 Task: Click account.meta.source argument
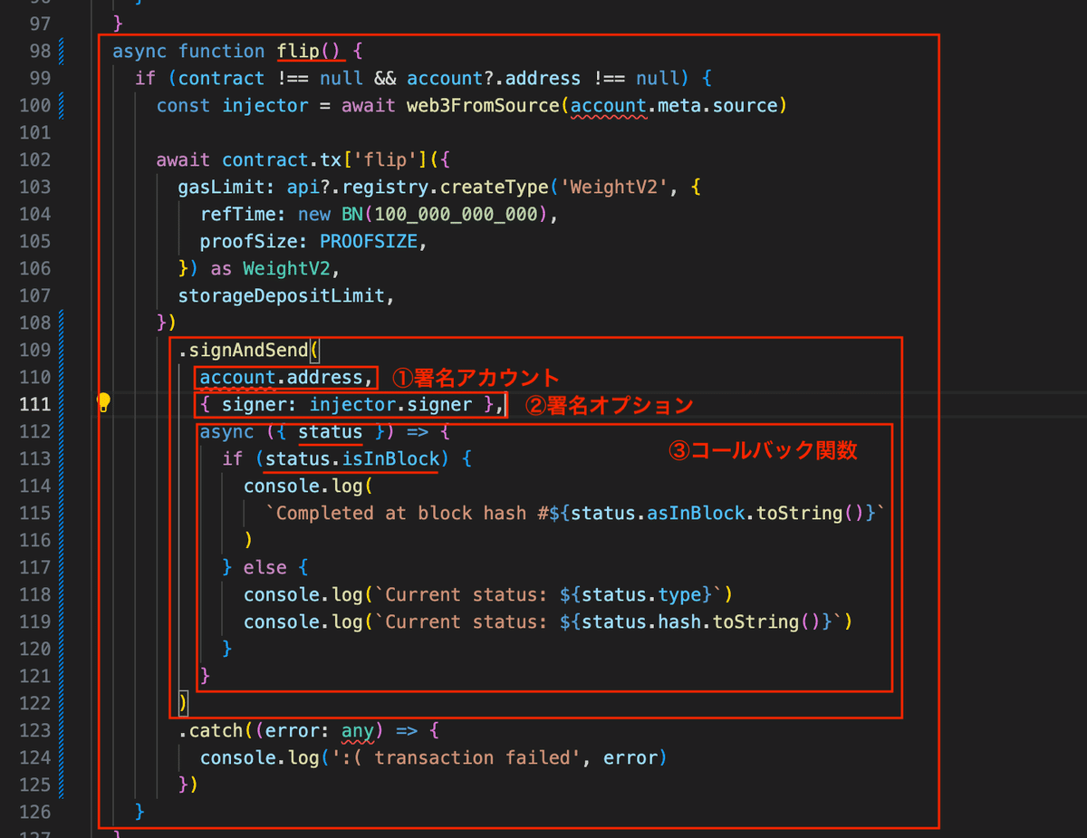tap(674, 105)
